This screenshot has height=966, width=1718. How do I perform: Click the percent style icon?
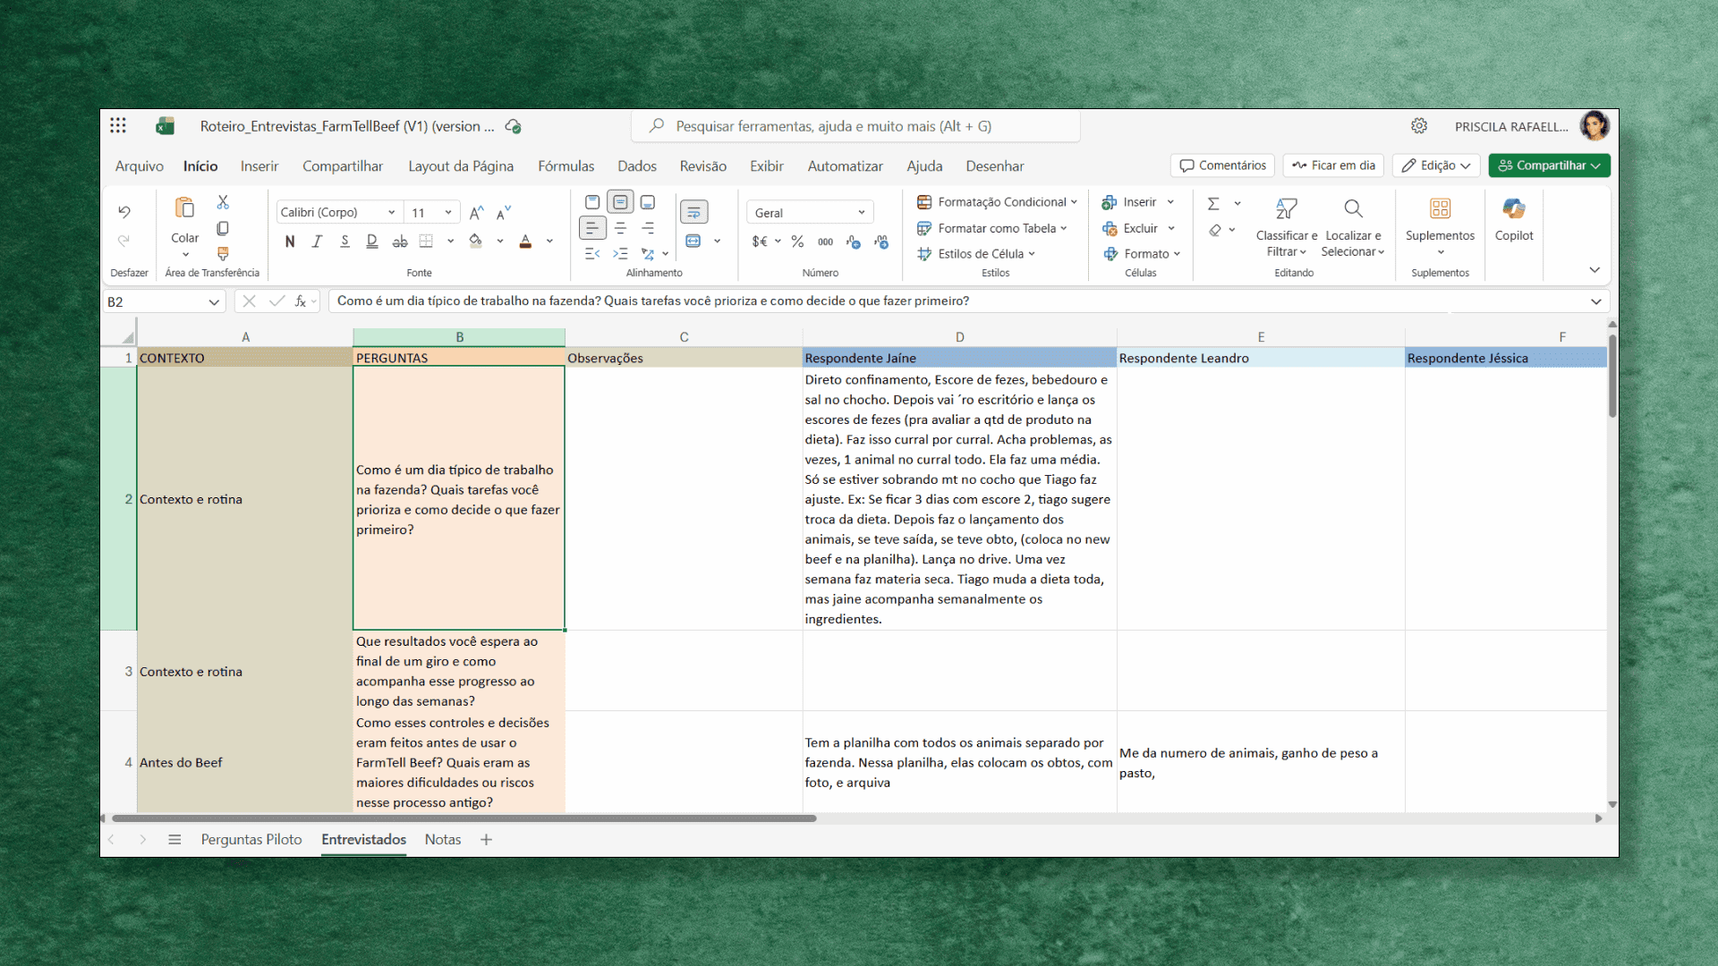pyautogui.click(x=797, y=241)
